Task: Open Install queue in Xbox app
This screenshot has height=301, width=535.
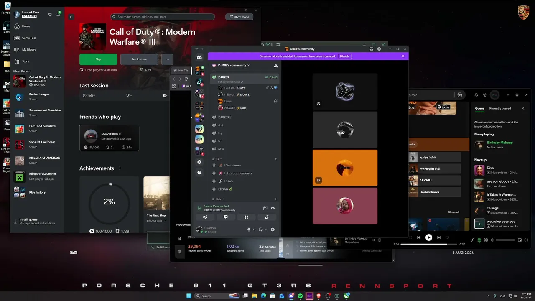Action: point(37,221)
